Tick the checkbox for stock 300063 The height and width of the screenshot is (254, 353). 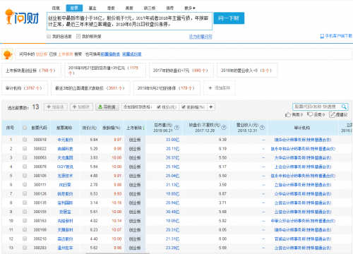click(x=25, y=157)
